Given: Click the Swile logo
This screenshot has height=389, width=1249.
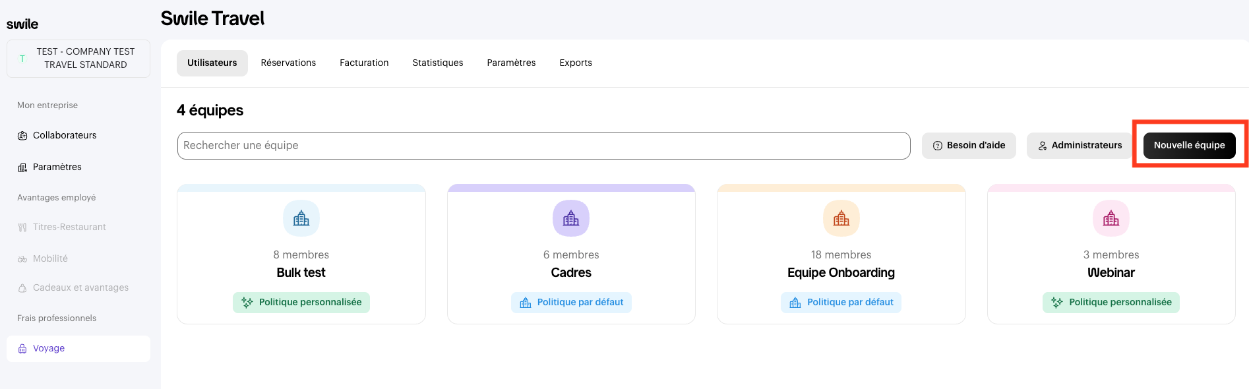Looking at the screenshot, I should 22,24.
